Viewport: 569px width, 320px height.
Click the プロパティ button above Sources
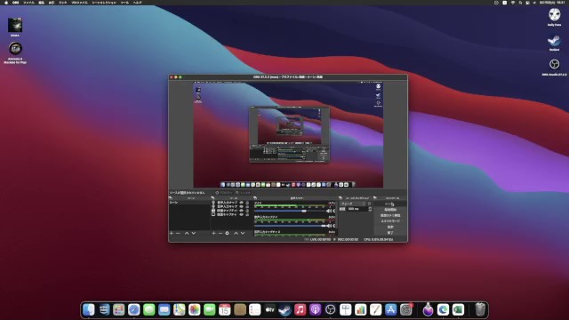224,193
